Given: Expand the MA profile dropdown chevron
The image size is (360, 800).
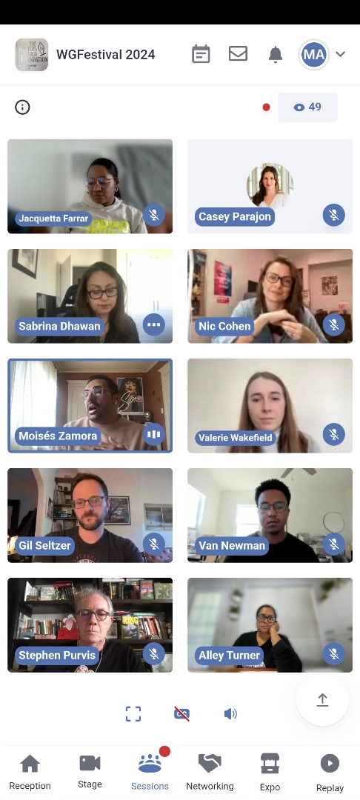Looking at the screenshot, I should (341, 54).
